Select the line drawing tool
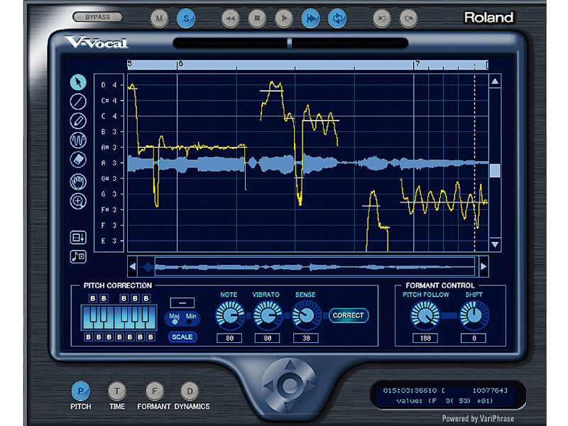Screen dimensions: 568x426 pyautogui.click(x=79, y=101)
